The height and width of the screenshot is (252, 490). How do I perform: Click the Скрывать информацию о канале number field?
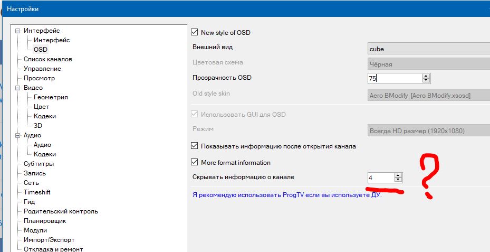coord(380,178)
